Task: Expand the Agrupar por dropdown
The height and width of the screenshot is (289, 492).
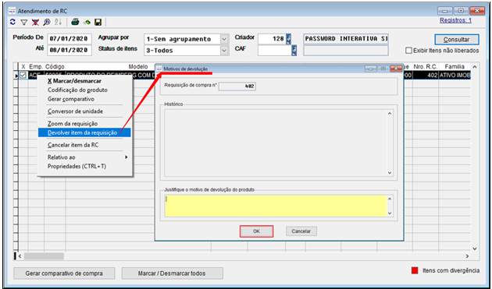Action: tap(224, 39)
